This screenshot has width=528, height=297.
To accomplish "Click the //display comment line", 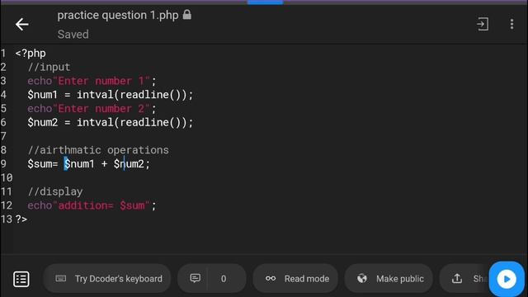I will (x=55, y=191).
